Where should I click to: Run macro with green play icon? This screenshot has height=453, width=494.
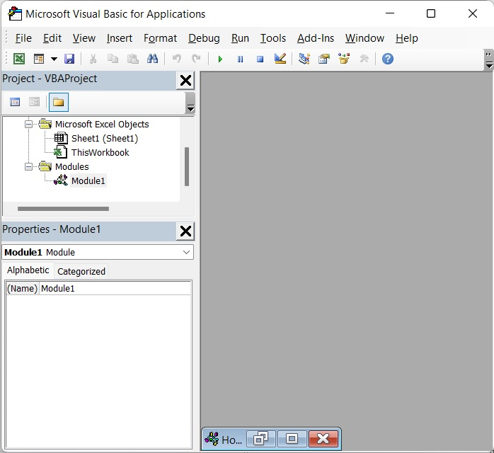tap(220, 59)
